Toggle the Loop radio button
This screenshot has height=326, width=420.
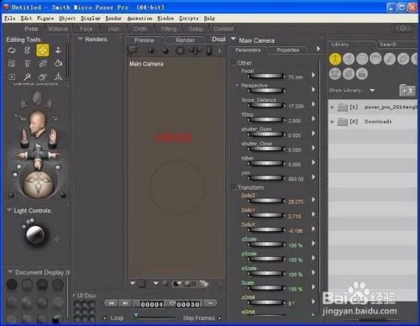(x=105, y=318)
